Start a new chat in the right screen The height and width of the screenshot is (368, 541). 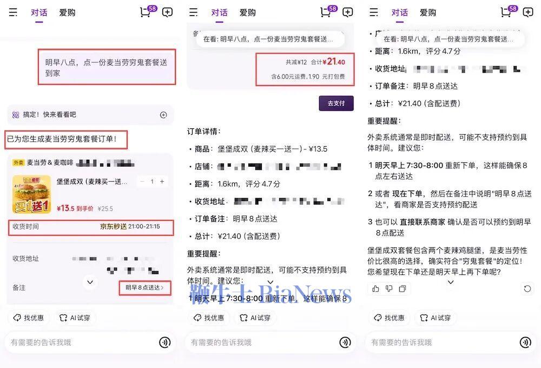(528, 12)
